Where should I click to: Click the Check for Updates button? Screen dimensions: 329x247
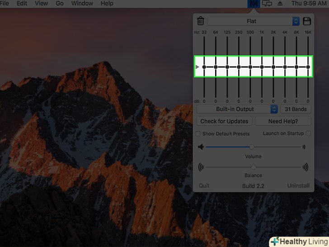pos(224,121)
